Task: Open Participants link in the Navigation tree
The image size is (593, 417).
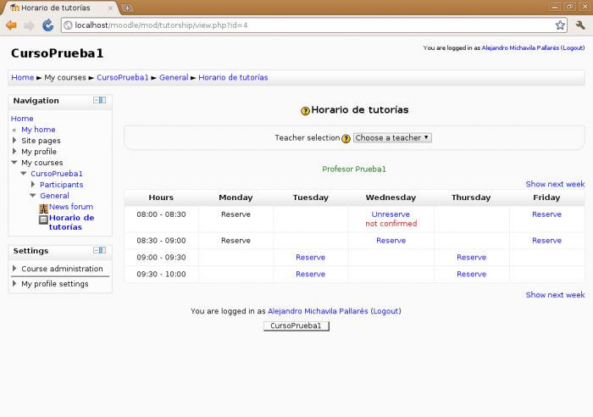Action: tap(61, 184)
